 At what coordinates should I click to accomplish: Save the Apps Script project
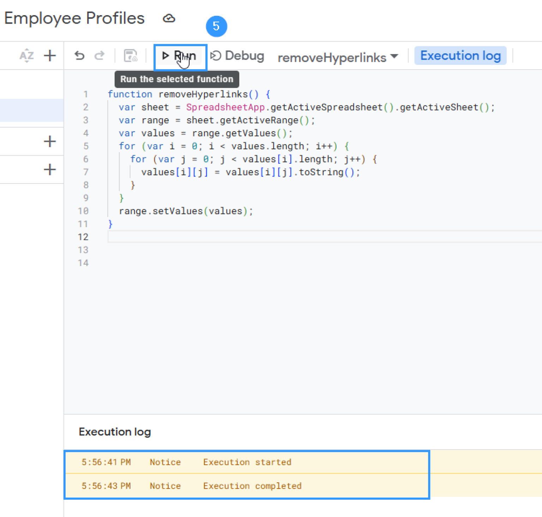131,55
